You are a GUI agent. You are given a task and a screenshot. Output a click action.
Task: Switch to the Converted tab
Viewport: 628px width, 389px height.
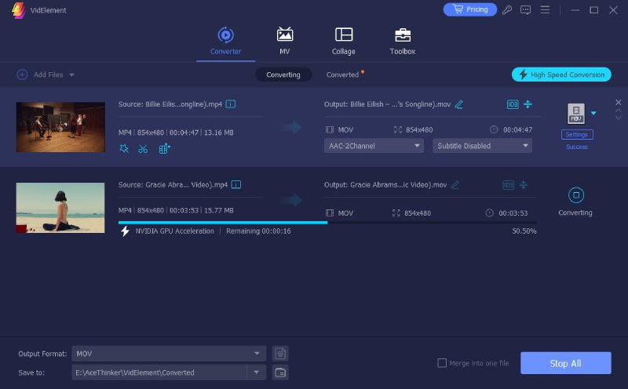click(342, 75)
